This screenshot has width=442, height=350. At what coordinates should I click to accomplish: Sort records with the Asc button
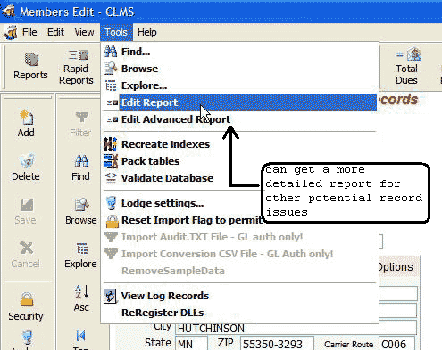pyautogui.click(x=81, y=298)
